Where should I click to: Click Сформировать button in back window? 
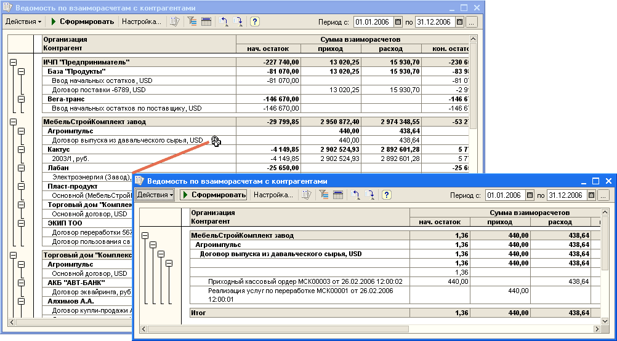[x=83, y=22]
